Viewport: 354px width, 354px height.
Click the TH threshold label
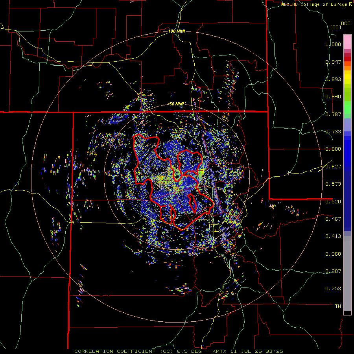point(338,306)
